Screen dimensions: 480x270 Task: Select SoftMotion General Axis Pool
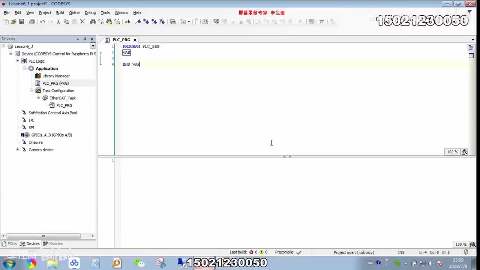pyautogui.click(x=52, y=113)
